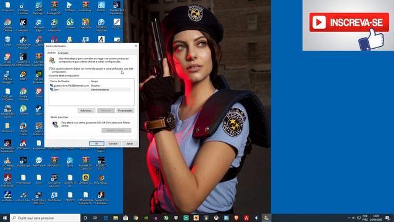Open the Google Chrome desktop icon in the second row
Image resolution: width=394 pixels, height=222 pixels.
7,25
